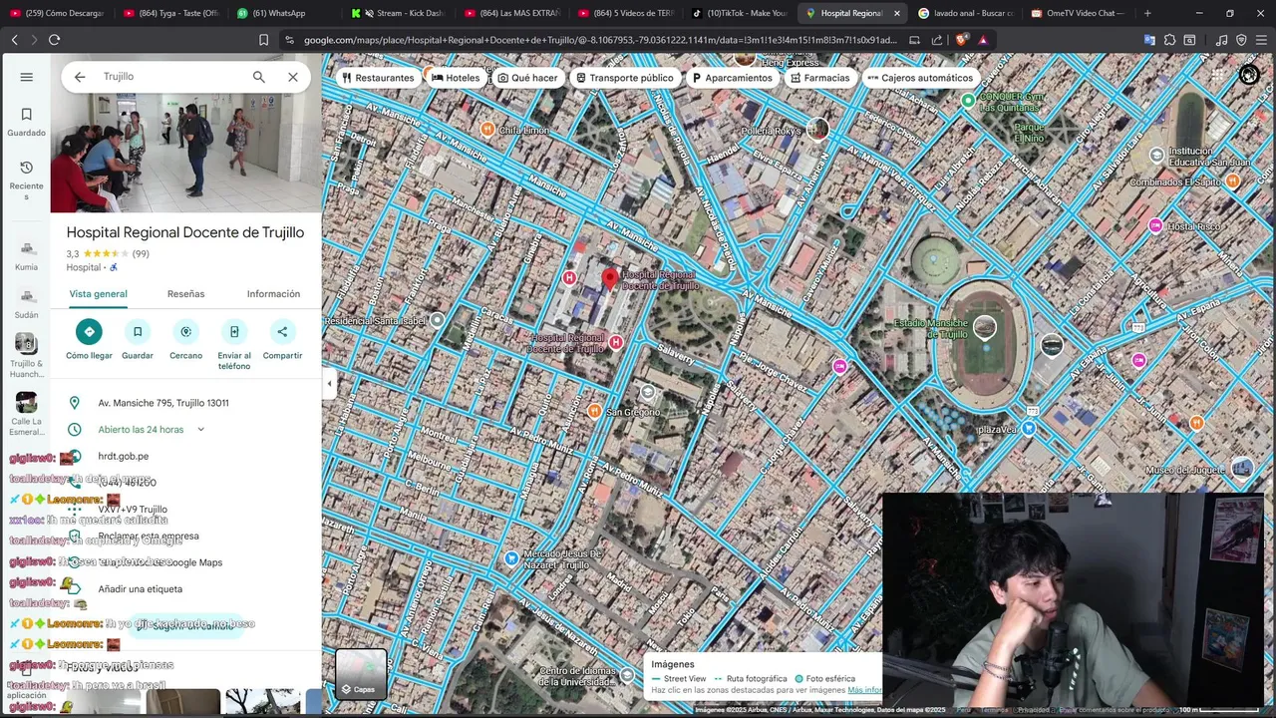The height and width of the screenshot is (718, 1276).
Task: Open the hospital's main photo
Action: tap(186, 153)
